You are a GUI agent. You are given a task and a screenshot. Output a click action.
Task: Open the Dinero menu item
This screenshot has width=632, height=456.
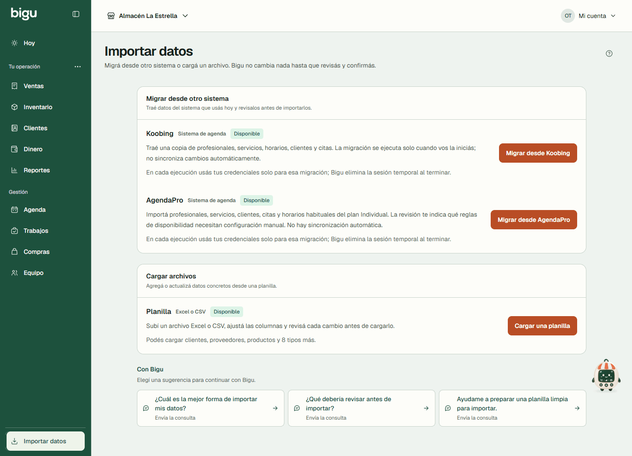tap(46, 149)
